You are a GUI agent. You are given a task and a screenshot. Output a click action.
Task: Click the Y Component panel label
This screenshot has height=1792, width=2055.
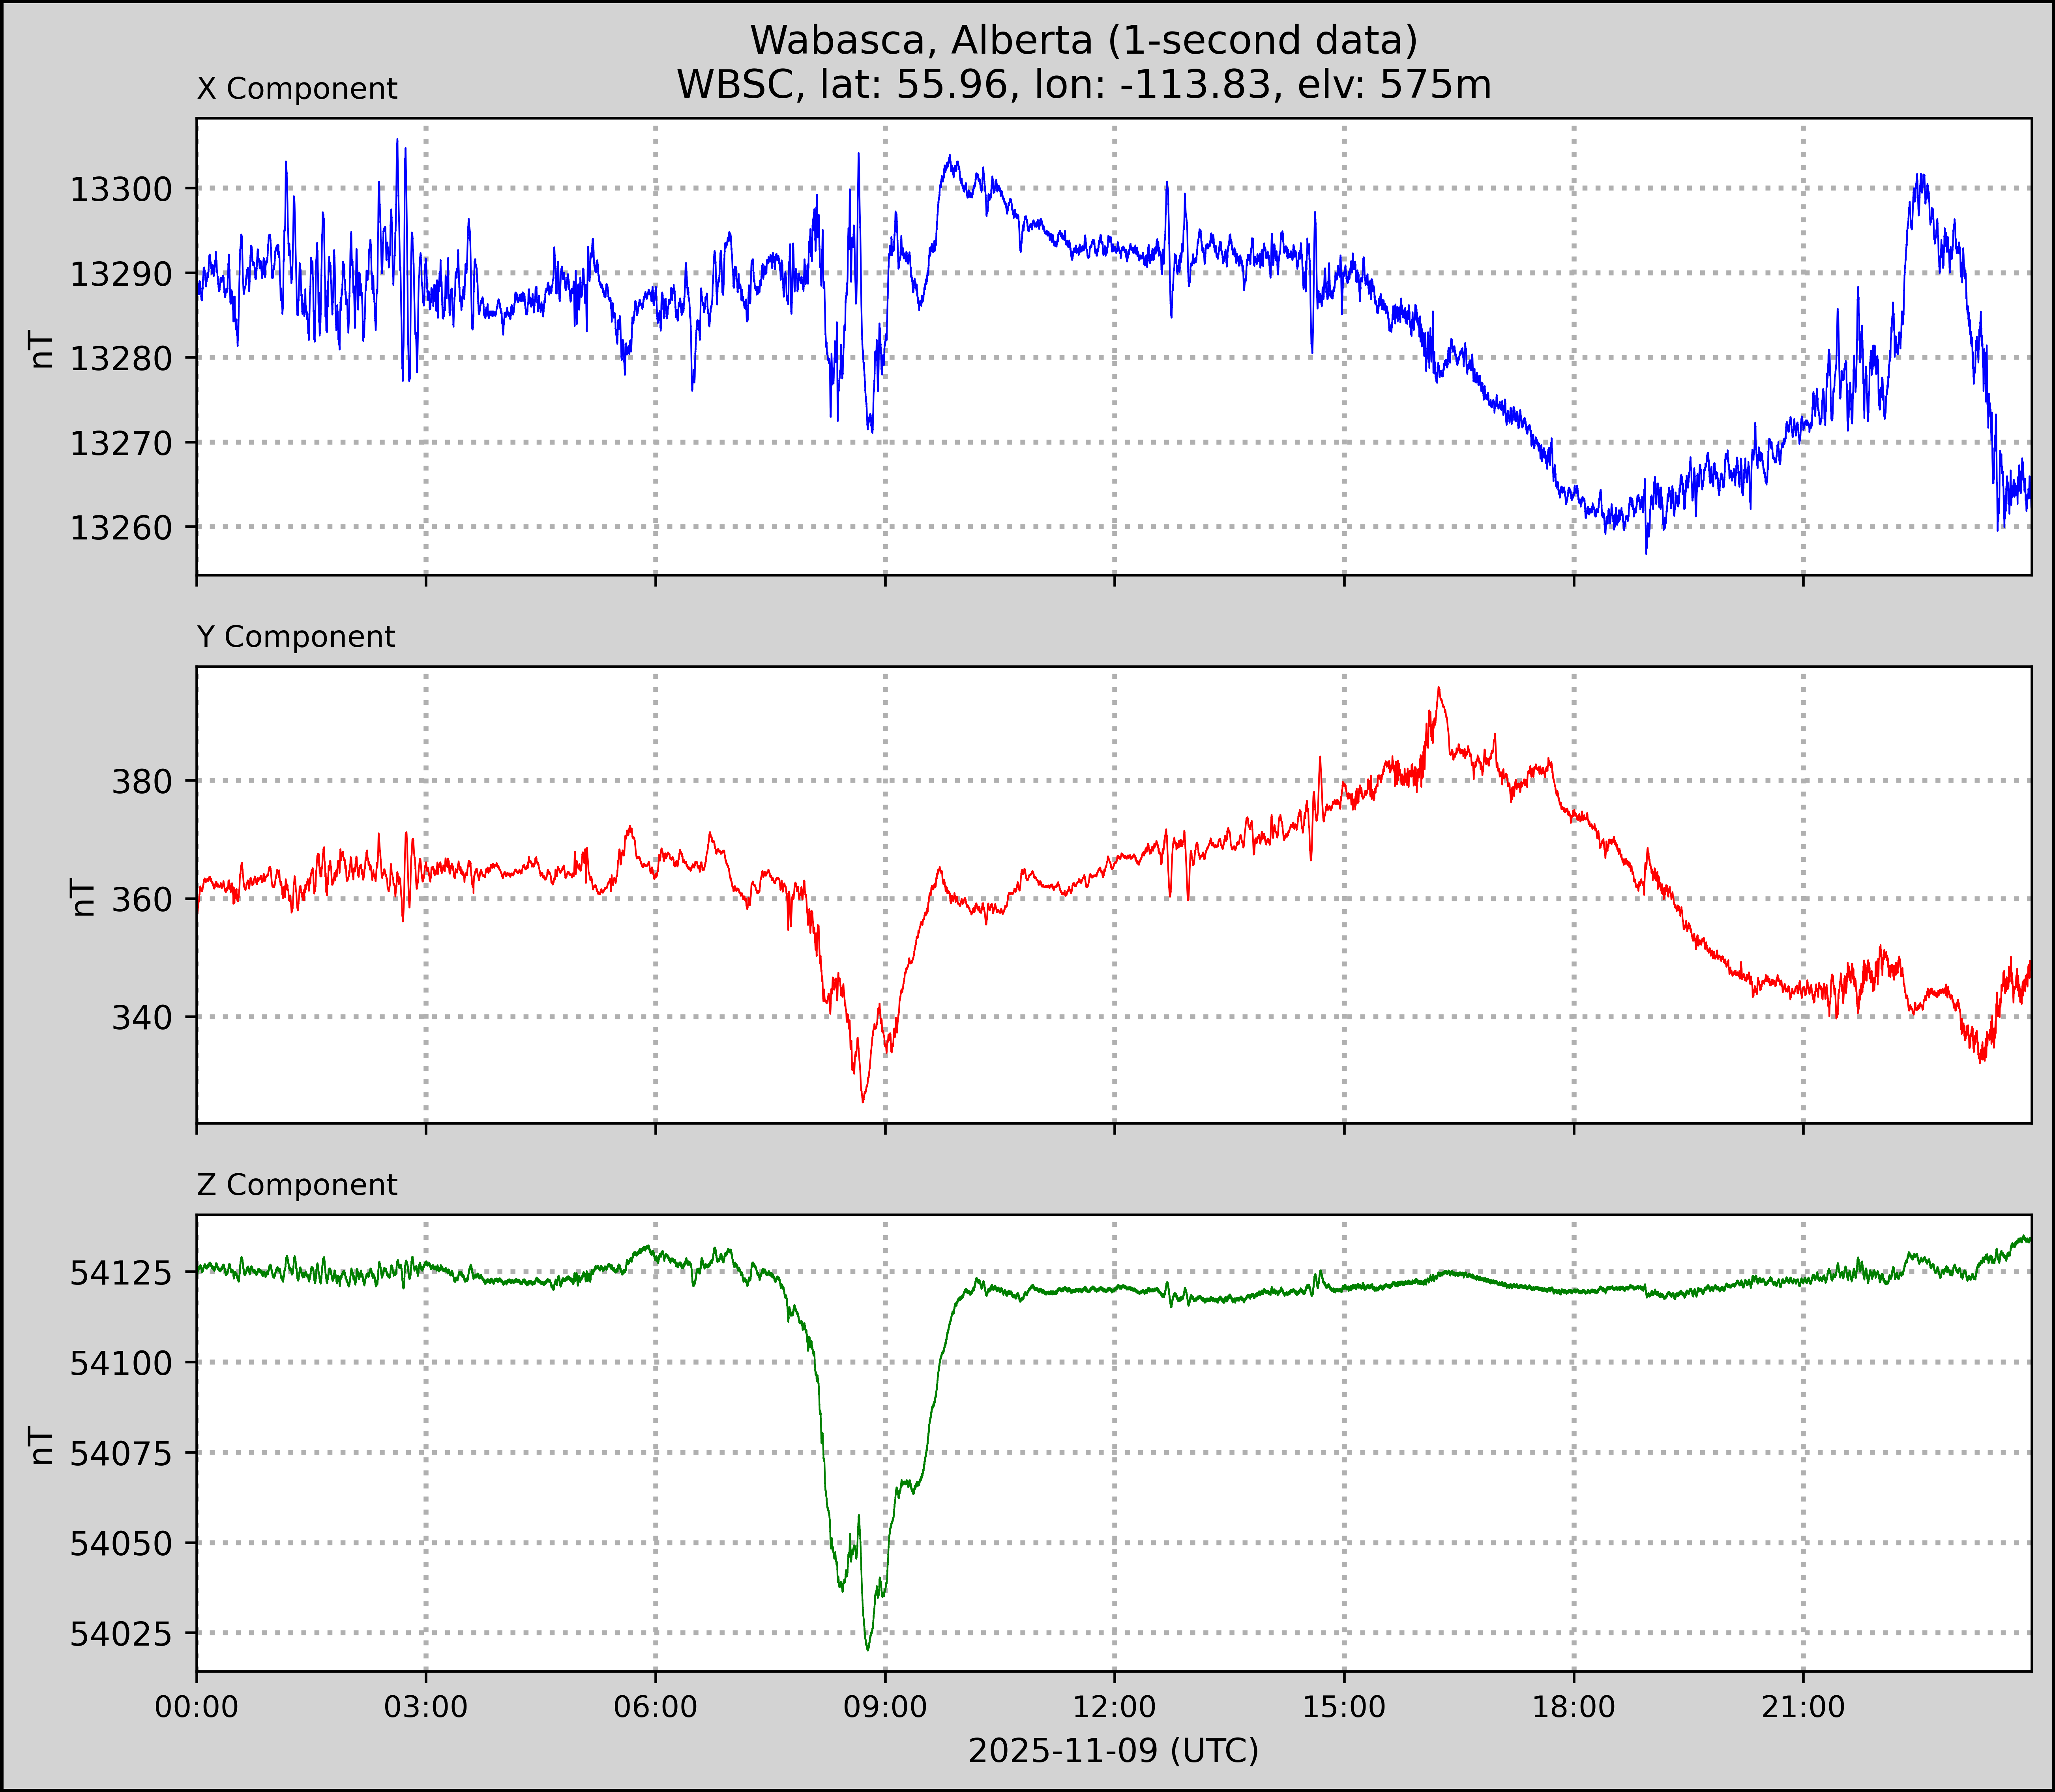pos(296,637)
